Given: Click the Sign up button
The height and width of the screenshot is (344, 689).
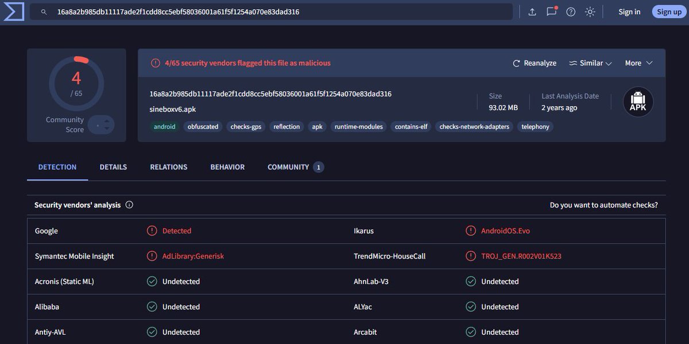Looking at the screenshot, I should click(x=669, y=12).
